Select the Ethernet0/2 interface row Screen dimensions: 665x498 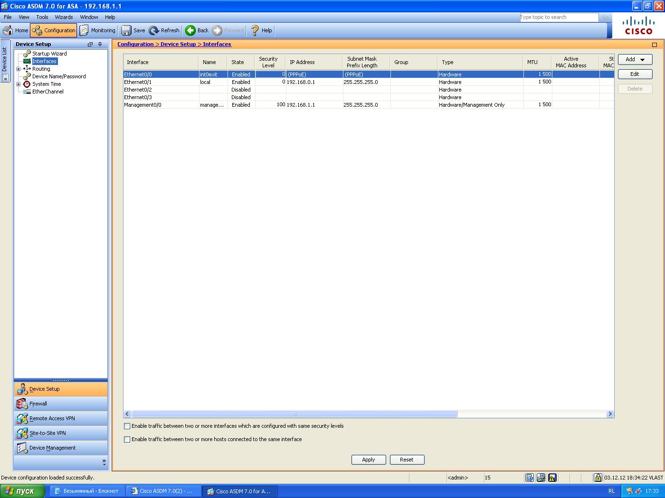(369, 90)
